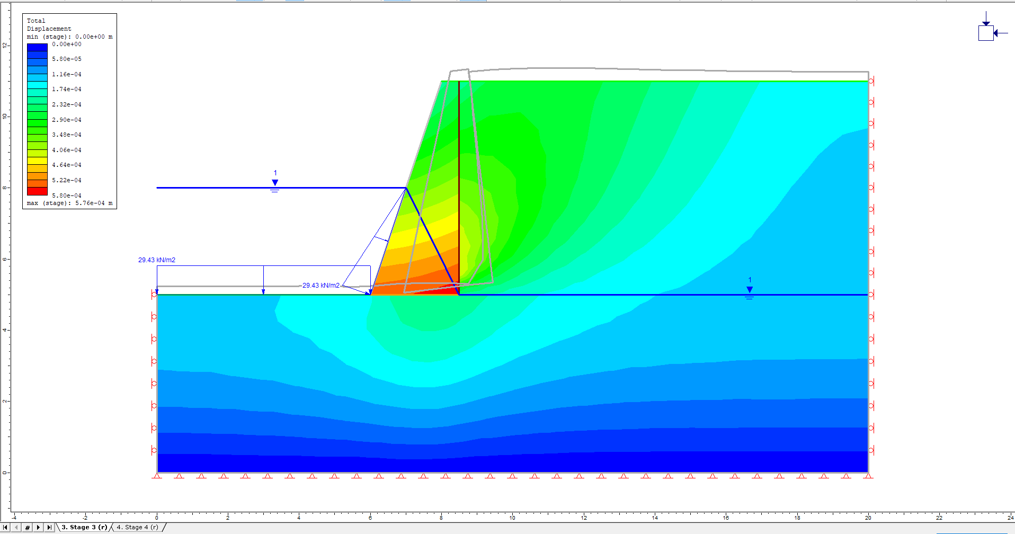Select the Stage 3 (r) tab
This screenshot has height=534, width=1015.
tap(84, 528)
